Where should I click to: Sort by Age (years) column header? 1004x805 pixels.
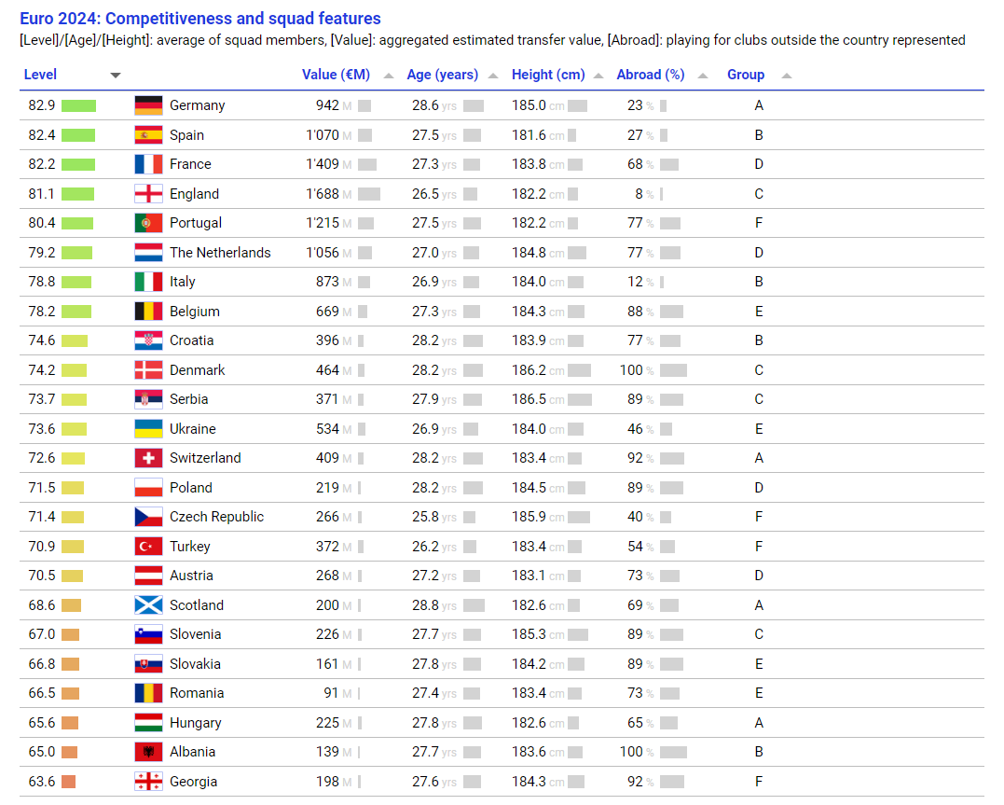443,75
